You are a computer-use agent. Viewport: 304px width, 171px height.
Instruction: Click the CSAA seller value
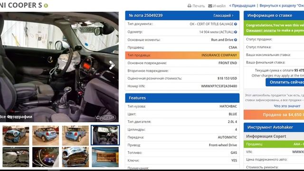233,47
